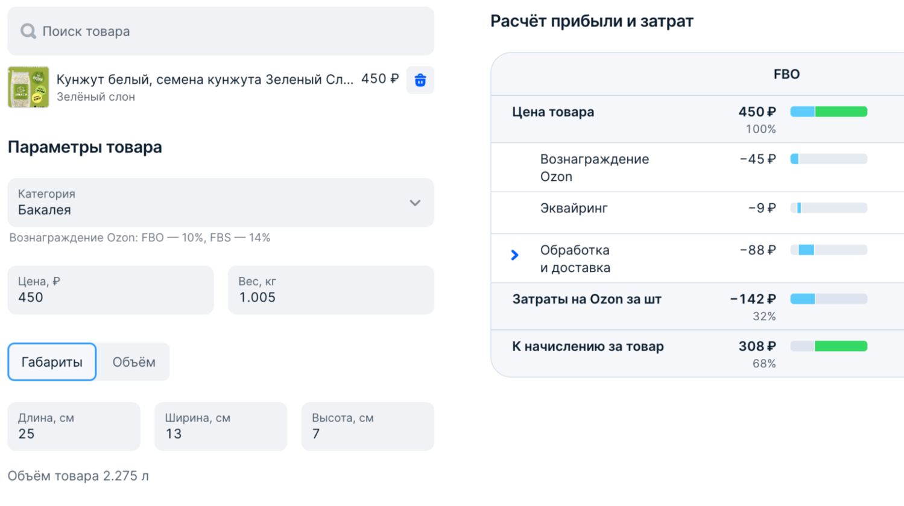904x506 pixels.
Task: Edit the Вес, кг input field
Action: [330, 290]
